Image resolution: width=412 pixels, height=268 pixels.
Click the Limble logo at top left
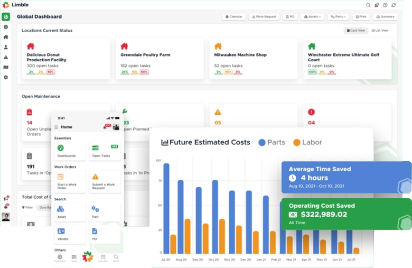pos(15,5)
